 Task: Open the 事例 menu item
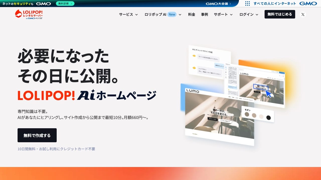tap(204, 14)
